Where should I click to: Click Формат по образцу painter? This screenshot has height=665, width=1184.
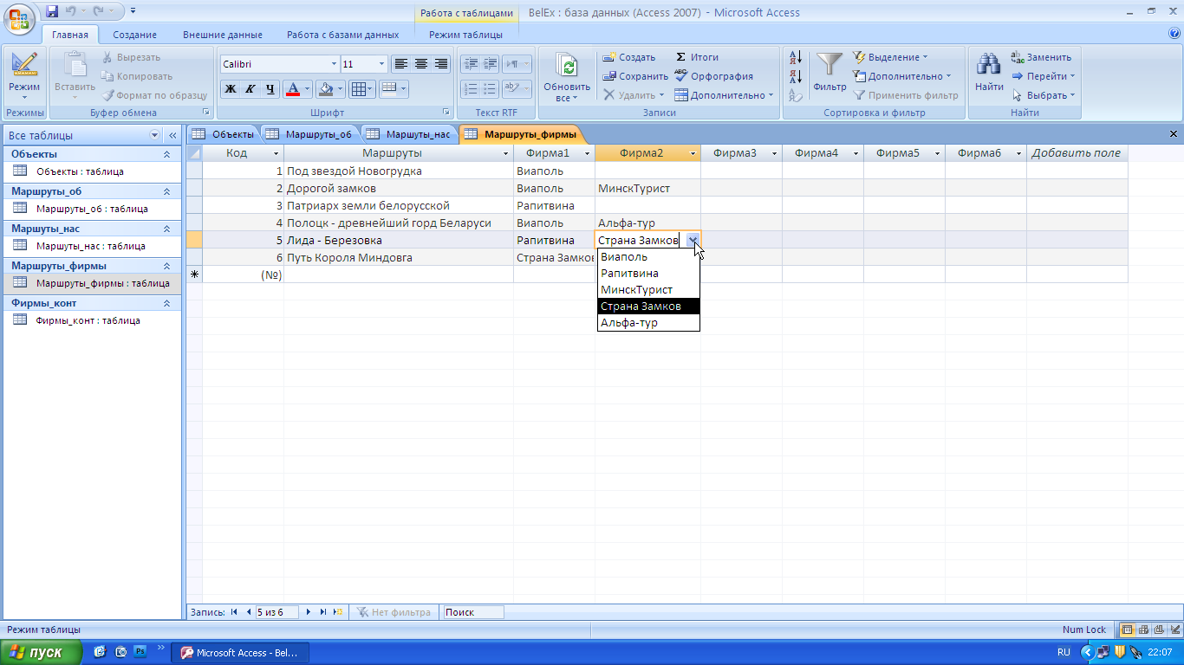coord(154,95)
